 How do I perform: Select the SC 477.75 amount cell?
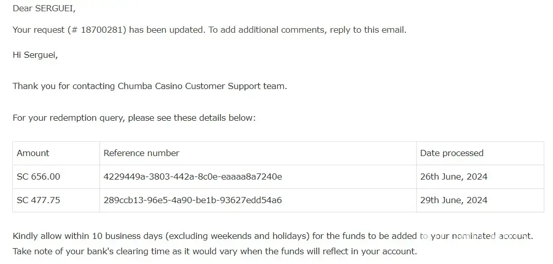[38, 200]
